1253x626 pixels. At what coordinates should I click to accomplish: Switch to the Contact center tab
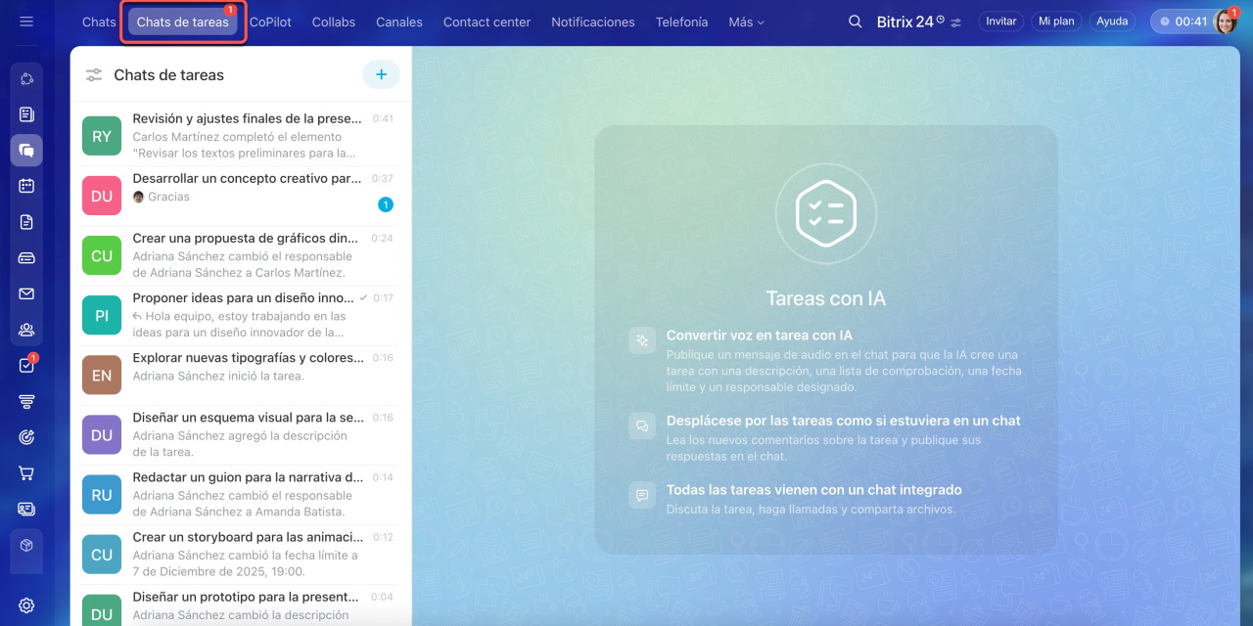click(x=487, y=22)
